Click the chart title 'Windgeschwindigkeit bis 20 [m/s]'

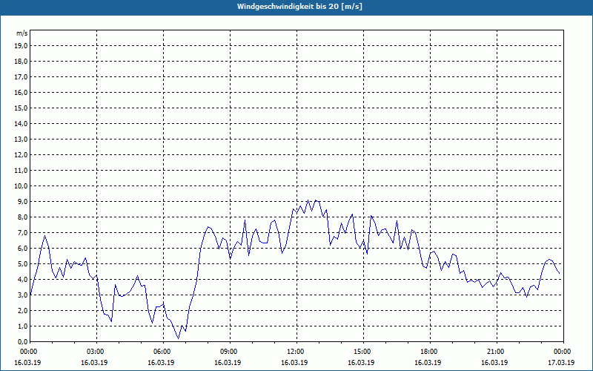tap(299, 7)
